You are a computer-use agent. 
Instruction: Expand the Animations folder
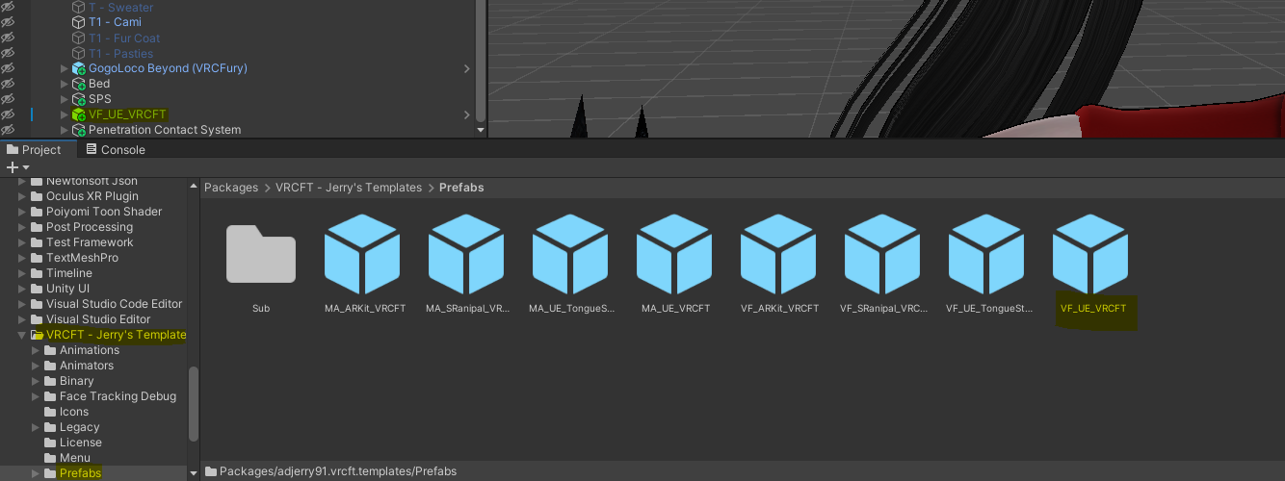[x=36, y=350]
